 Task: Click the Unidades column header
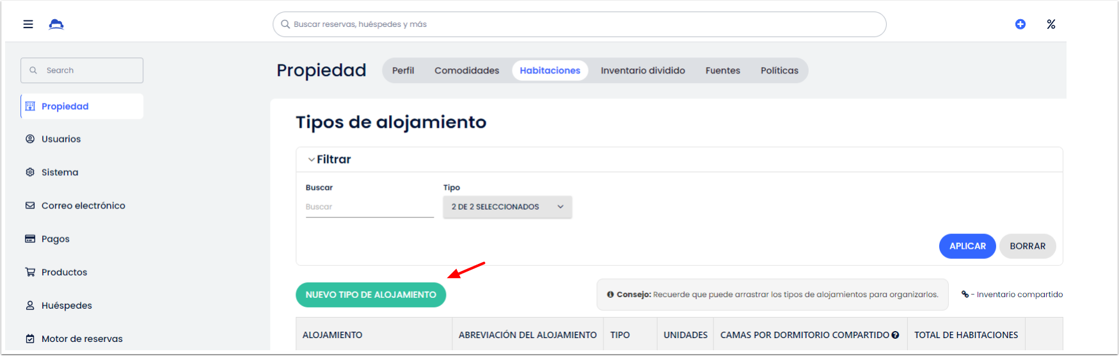click(685, 335)
